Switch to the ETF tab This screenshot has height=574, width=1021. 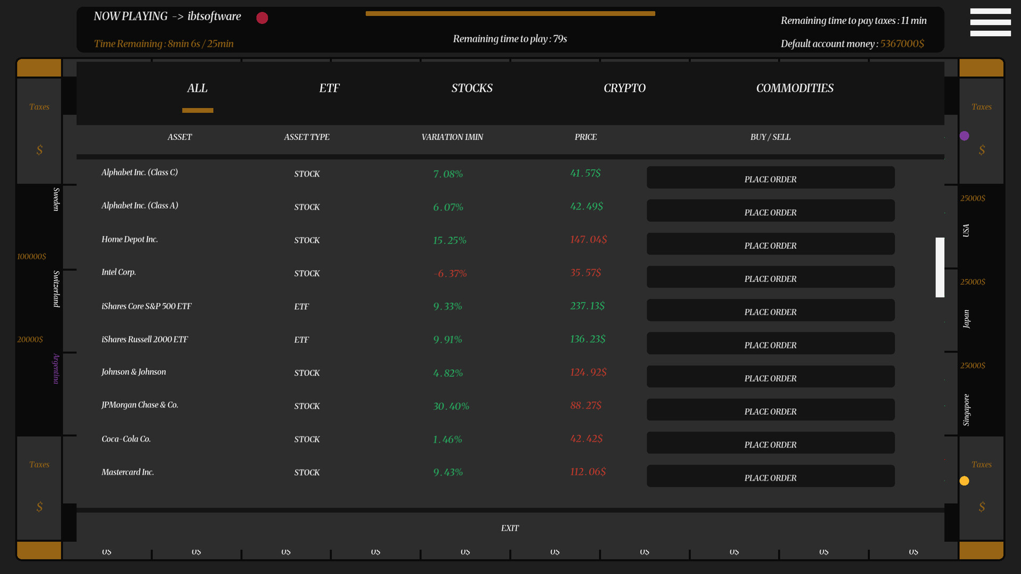point(329,88)
